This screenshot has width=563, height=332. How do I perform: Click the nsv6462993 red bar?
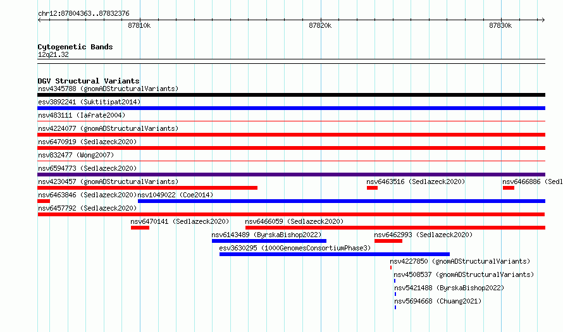[x=388, y=241]
